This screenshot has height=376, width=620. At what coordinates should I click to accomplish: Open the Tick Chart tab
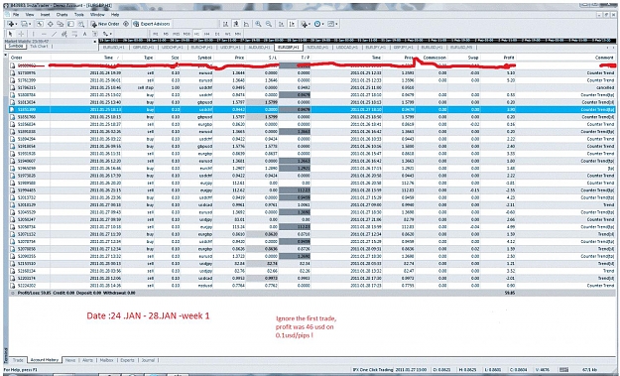(39, 47)
